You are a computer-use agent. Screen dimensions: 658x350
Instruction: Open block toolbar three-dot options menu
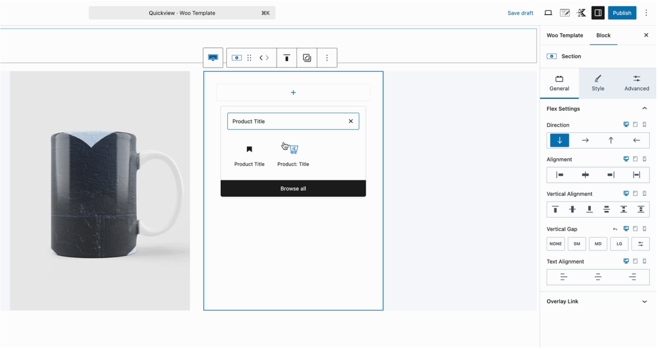327,58
